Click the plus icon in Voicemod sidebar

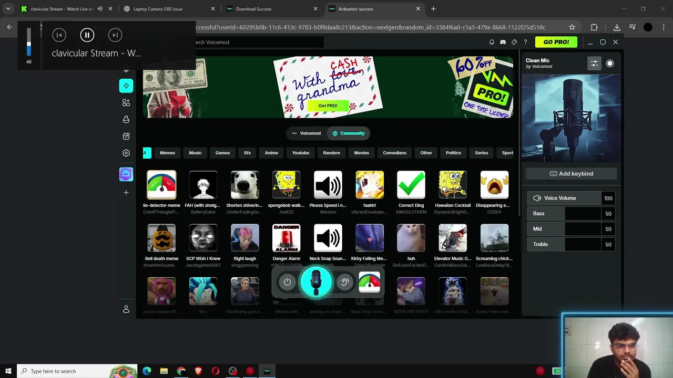(x=126, y=193)
